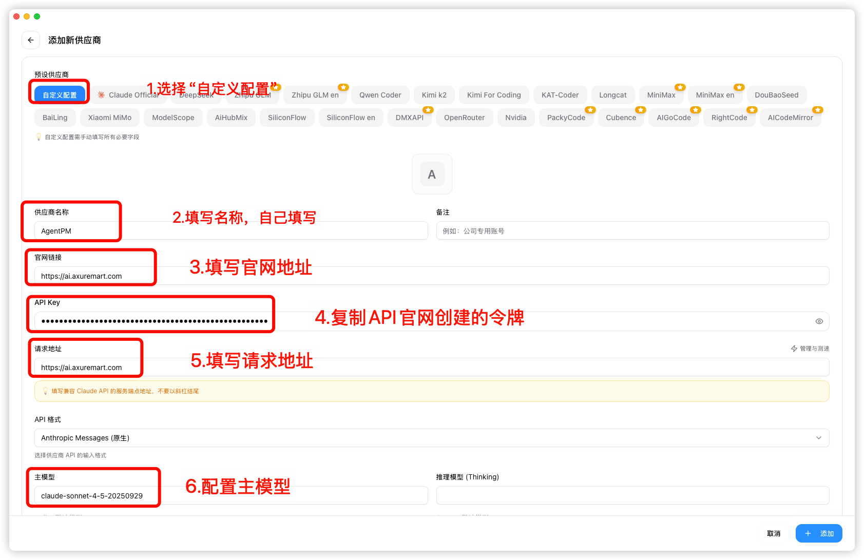Viewport: 864px width, 560px height.
Task: Click the 取消 cancel button
Action: [x=774, y=533]
